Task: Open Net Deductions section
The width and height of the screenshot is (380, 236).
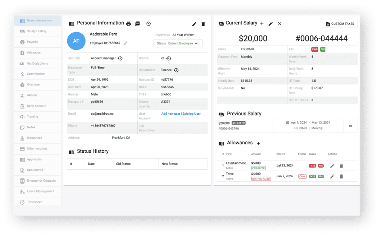Action: [x=37, y=64]
